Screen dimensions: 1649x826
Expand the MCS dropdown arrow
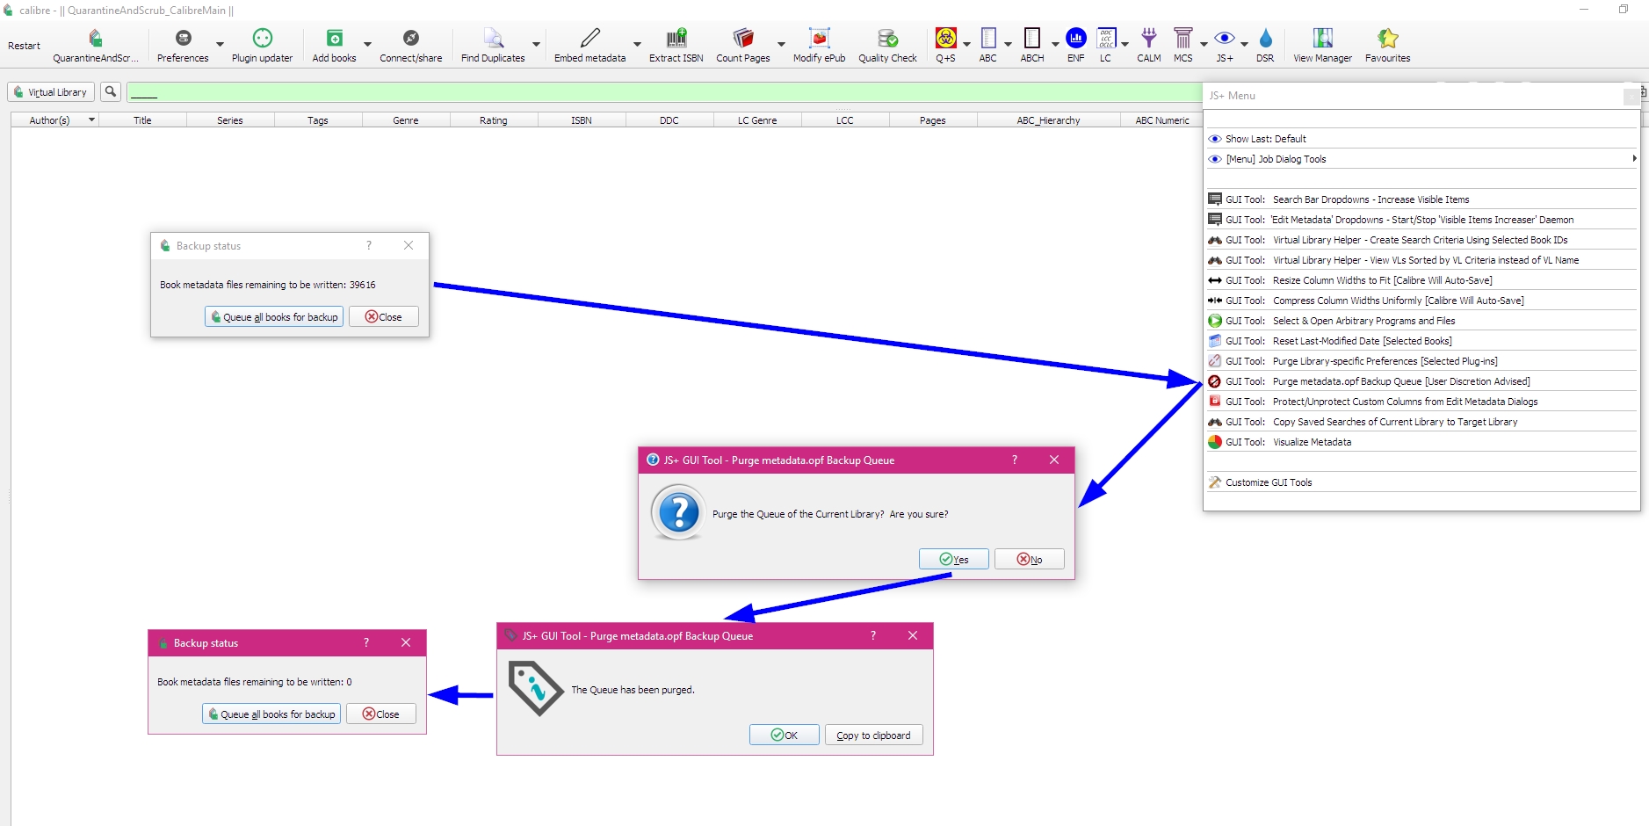pyautogui.click(x=1204, y=44)
